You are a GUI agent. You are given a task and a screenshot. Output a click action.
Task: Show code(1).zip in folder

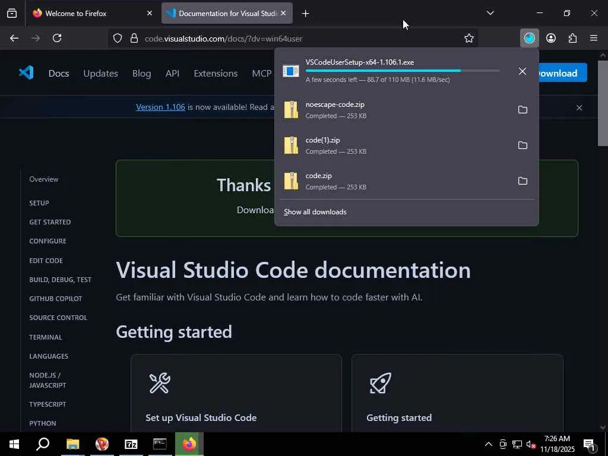522,145
